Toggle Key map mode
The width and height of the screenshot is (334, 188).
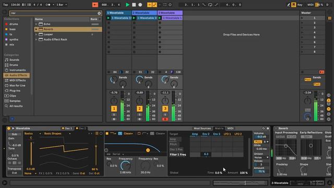click(x=300, y=5)
